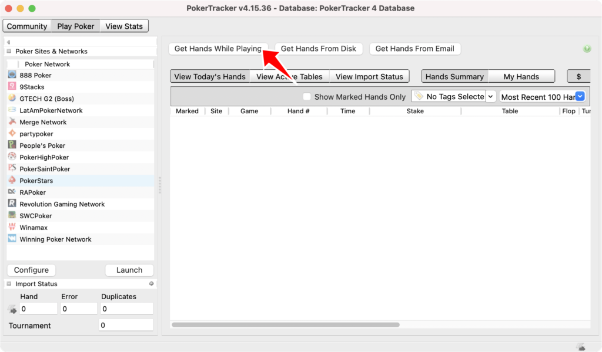Select View Import Status tab

(369, 76)
